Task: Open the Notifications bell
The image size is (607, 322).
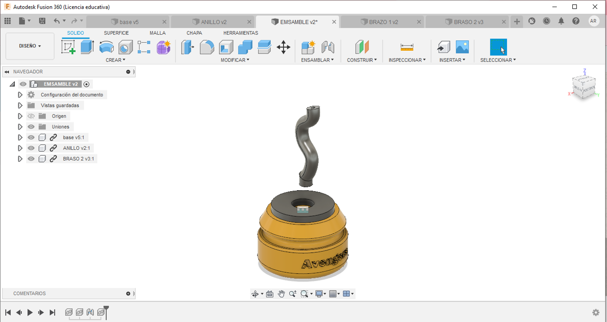Action: (x=561, y=21)
